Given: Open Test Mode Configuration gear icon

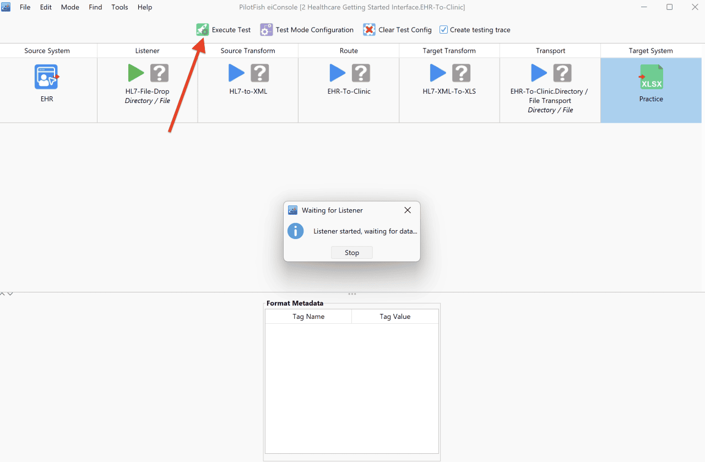Looking at the screenshot, I should click(x=267, y=30).
